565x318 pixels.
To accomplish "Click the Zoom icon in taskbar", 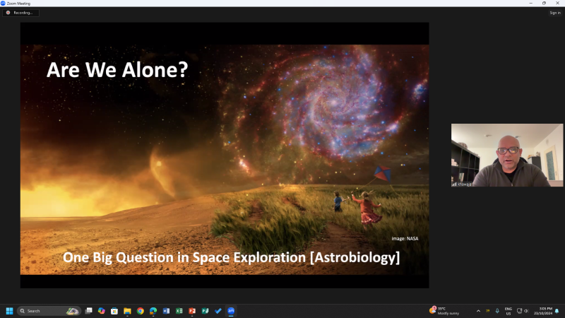I will point(231,311).
